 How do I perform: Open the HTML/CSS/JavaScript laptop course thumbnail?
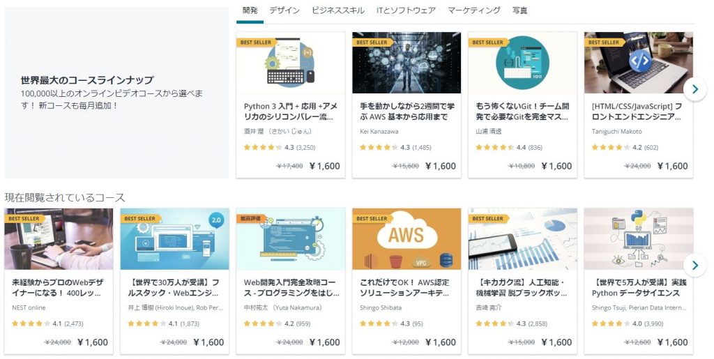pyautogui.click(x=639, y=63)
